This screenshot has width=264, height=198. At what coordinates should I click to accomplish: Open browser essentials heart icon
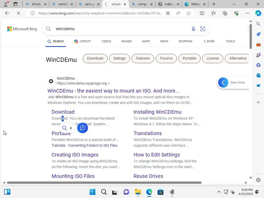[236, 13]
